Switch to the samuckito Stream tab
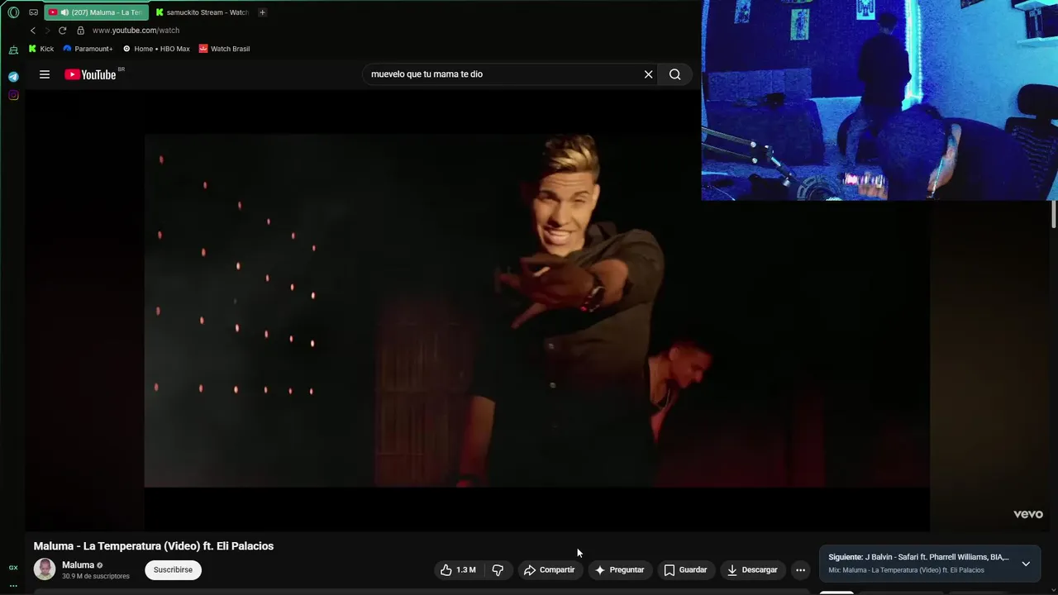1058x595 pixels. point(203,12)
